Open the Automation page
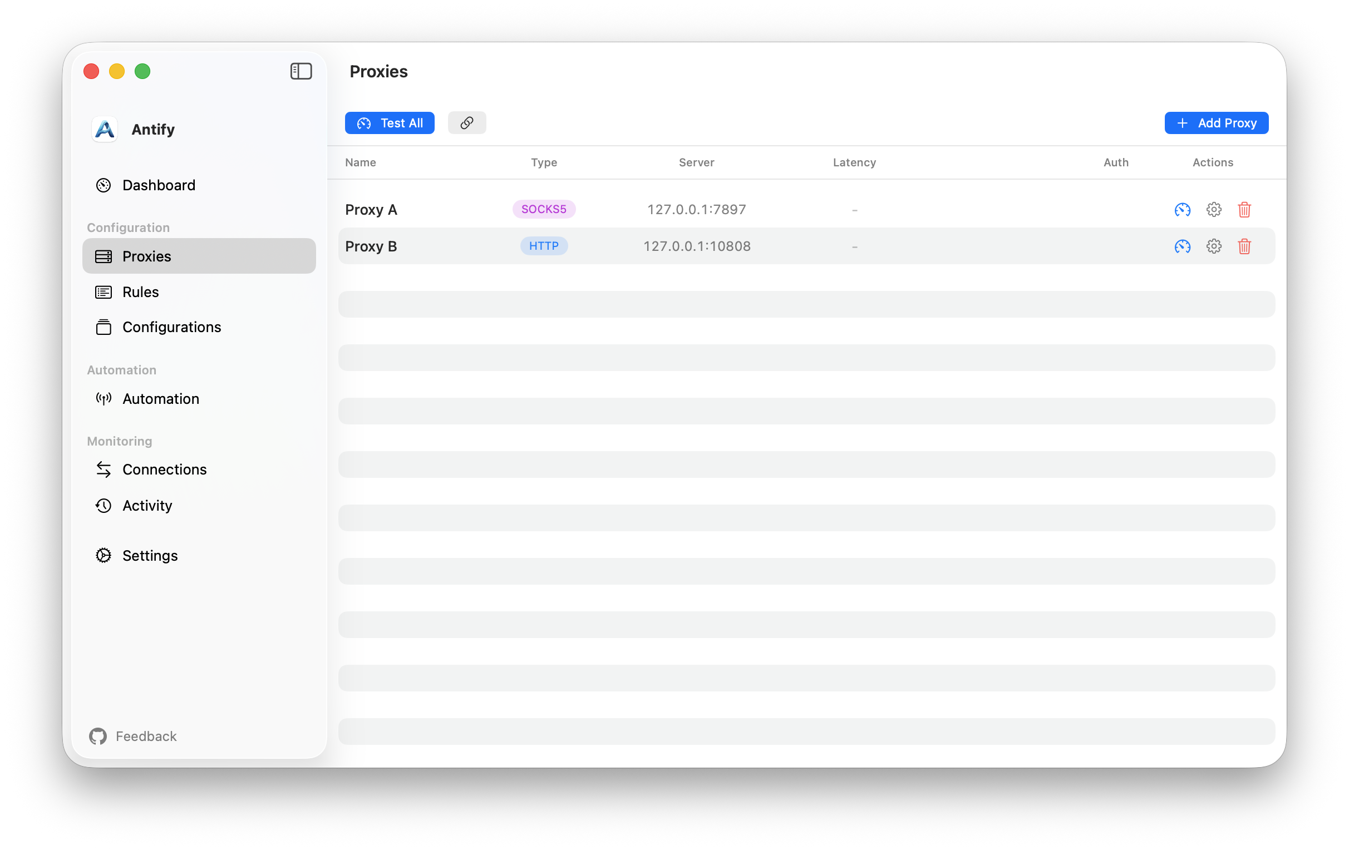Screen dimensions: 1349x850 [x=199, y=399]
